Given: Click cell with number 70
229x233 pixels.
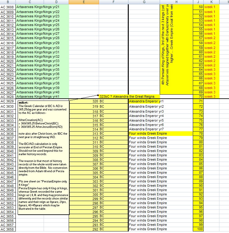Looking at the screenshot, I should 198,96.
